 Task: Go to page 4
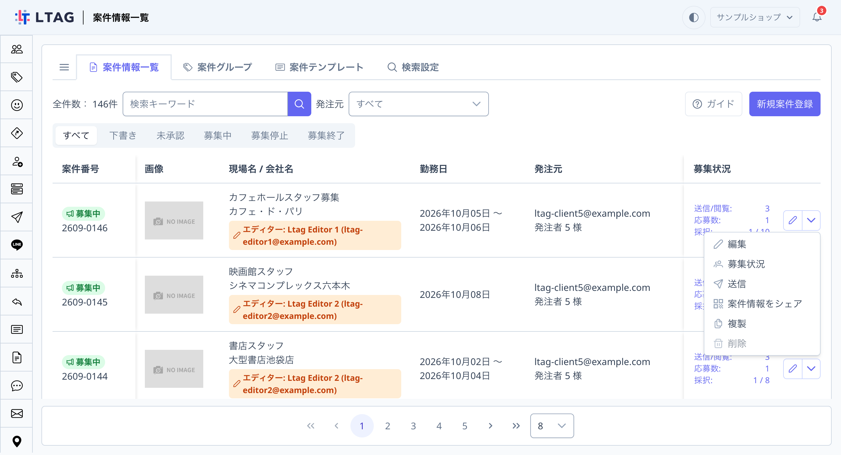pos(439,426)
